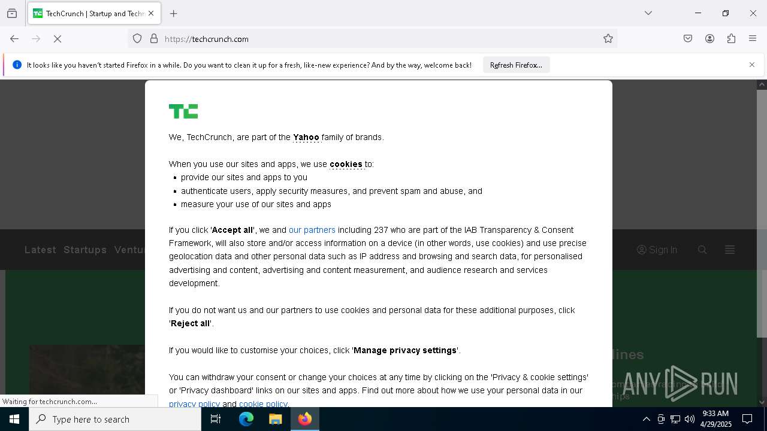Select Latest in TechCrunch navigation

[40, 250]
